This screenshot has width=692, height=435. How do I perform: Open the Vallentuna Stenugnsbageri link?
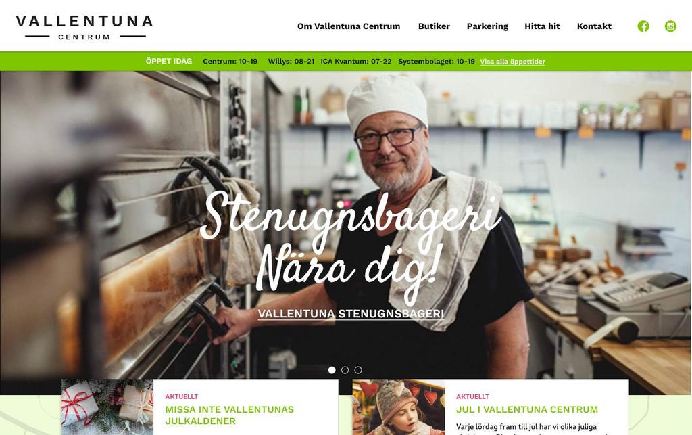point(351,314)
